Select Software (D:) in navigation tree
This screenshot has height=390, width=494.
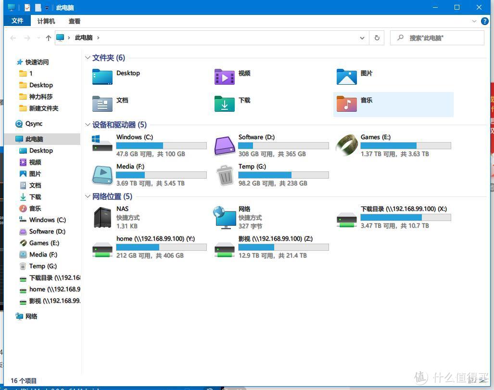click(47, 232)
